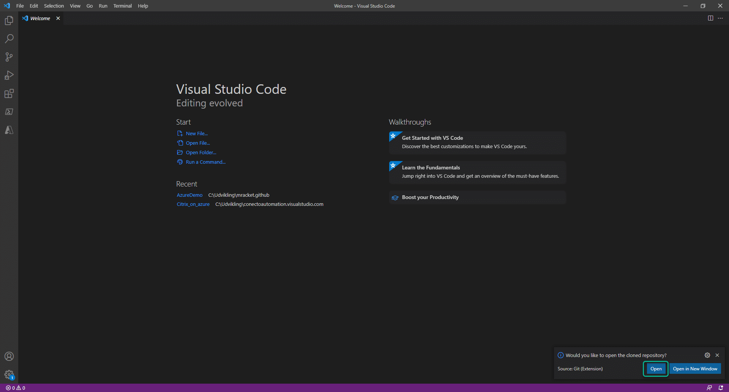Click the star badge on Get Started card

[393, 136]
